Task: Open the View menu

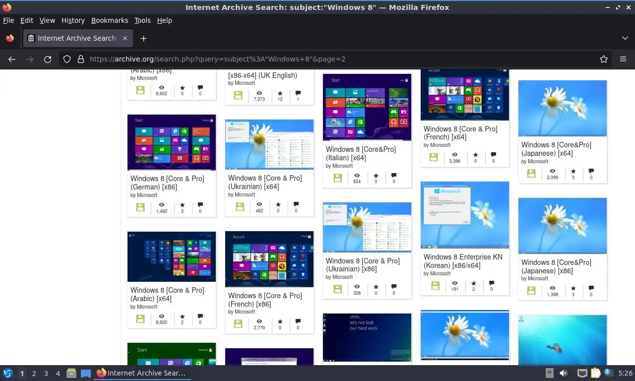Action: (47, 20)
